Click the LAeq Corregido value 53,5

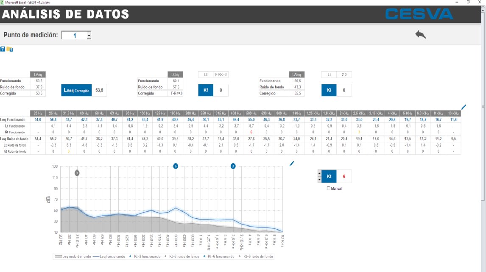(99, 90)
